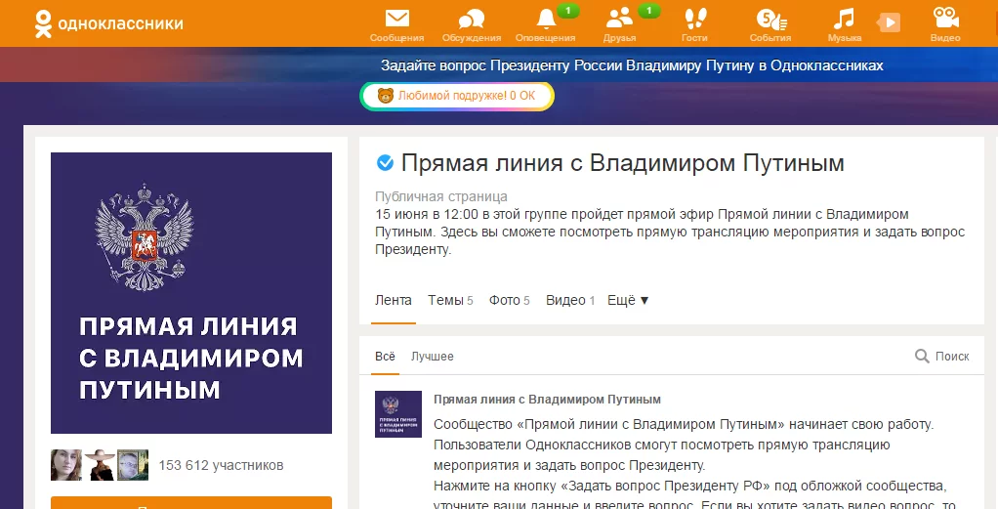
Task: Click the third member avatar thumbnail
Action: [x=133, y=465]
